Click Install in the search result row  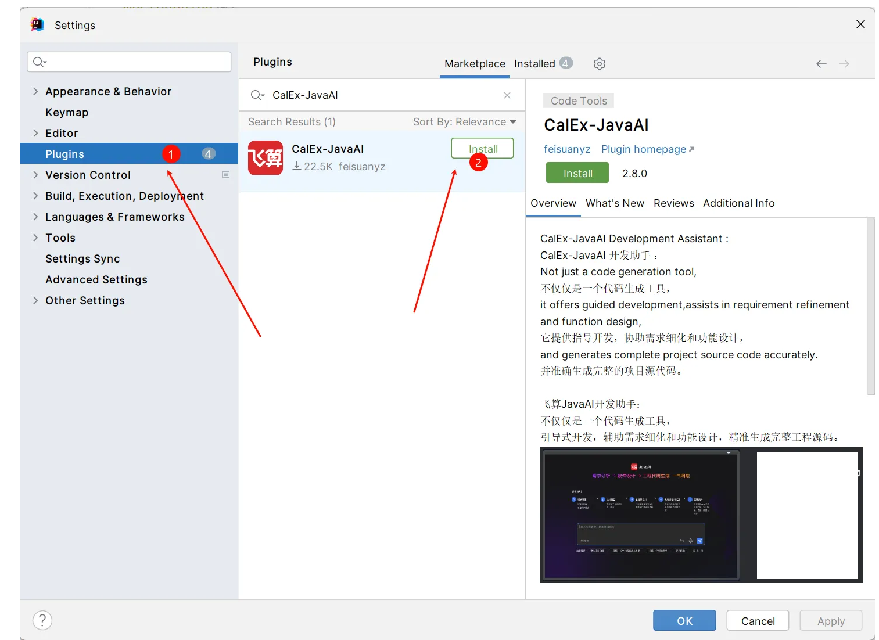(x=482, y=148)
